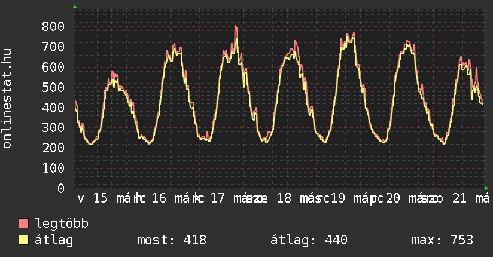493x257 pixels.
Task: Click the red legtöbb legend swatch
Action: (x=24, y=224)
